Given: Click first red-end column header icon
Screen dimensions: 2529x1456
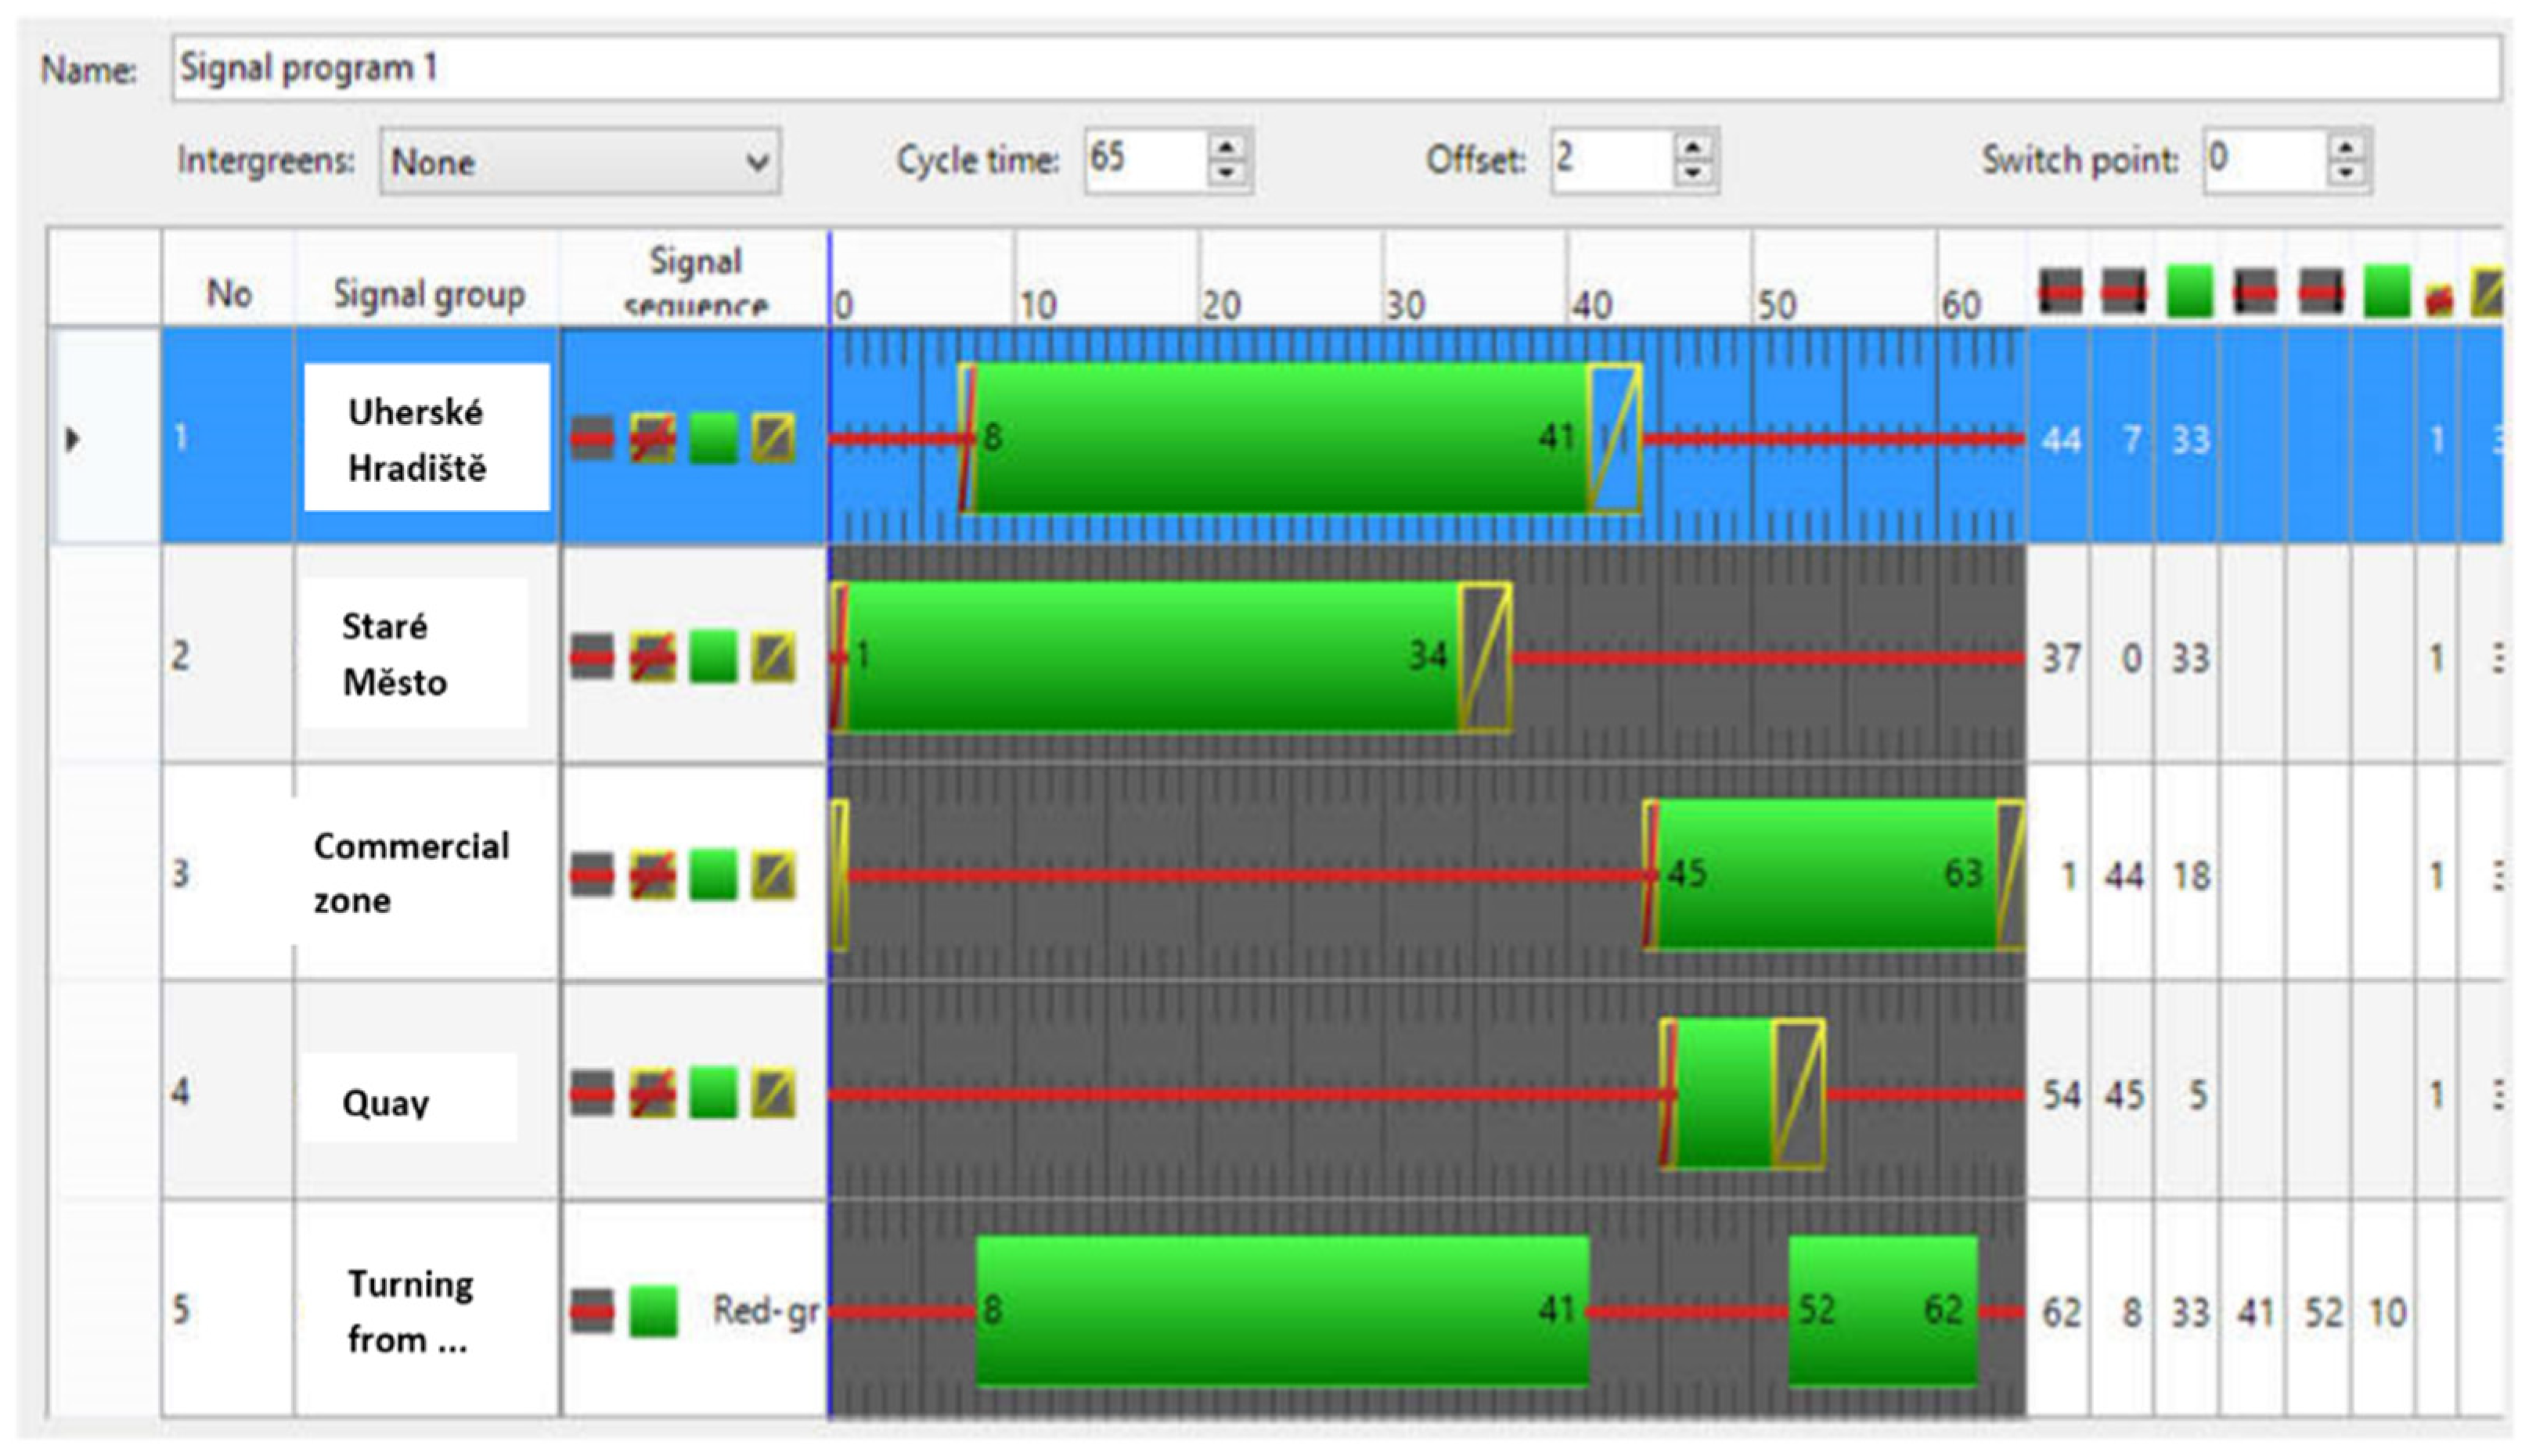Looking at the screenshot, I should 2061,292.
